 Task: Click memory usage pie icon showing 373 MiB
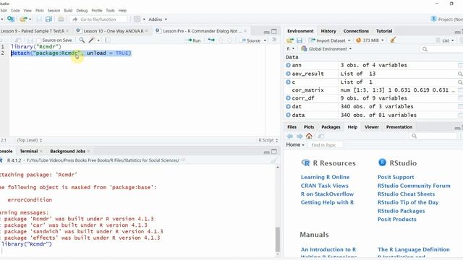pos(359,40)
